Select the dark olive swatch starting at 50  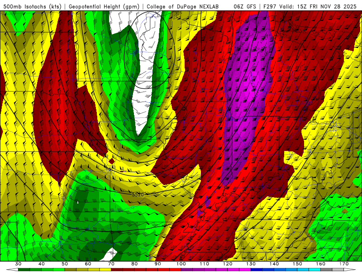point(71,269)
